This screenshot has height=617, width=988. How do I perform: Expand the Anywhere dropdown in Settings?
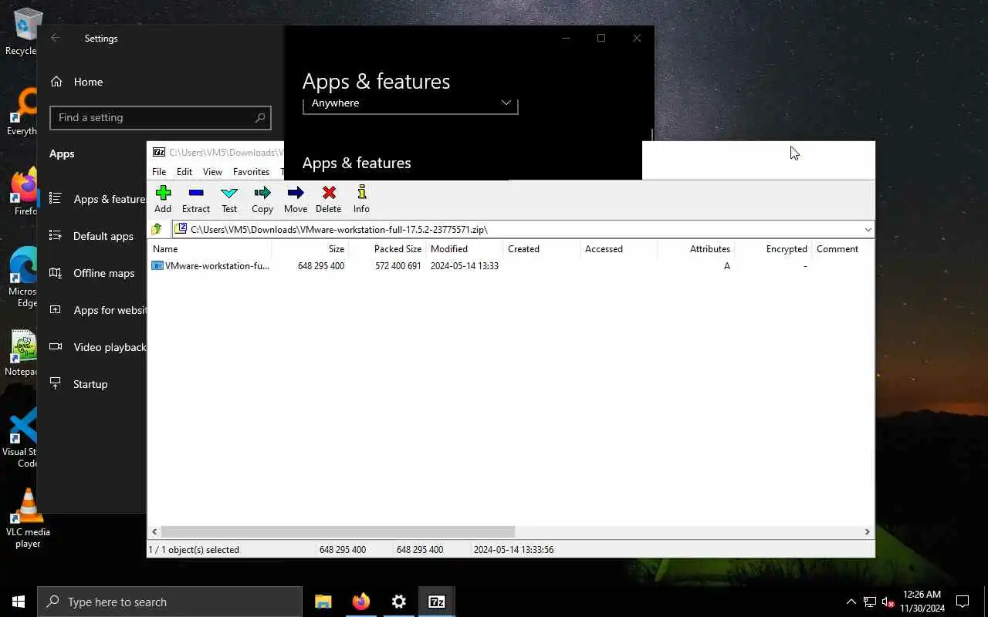coord(410,105)
